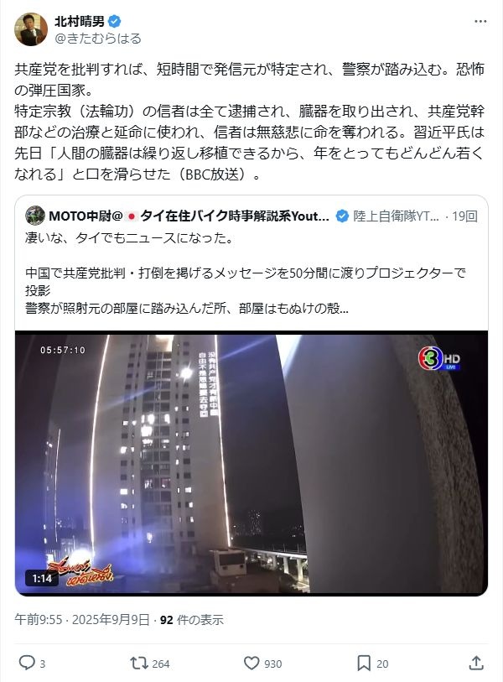This screenshot has height=682, width=503.
Task: Click the blue verified badge beside 北村晴男
Action: point(114,21)
